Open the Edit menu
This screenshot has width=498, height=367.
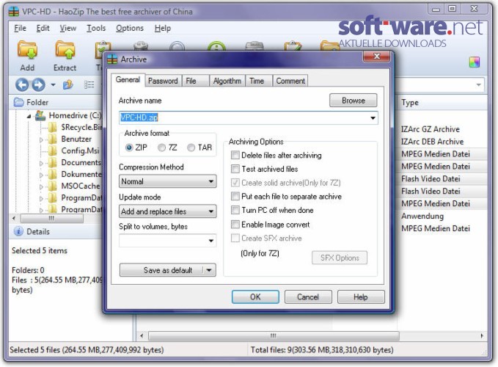(43, 29)
